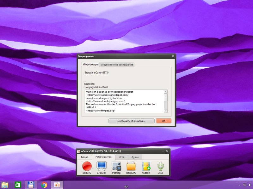The height and width of the screenshot is (189, 253).
Task: Click the oCam title bar app icon
Action: 78,152
